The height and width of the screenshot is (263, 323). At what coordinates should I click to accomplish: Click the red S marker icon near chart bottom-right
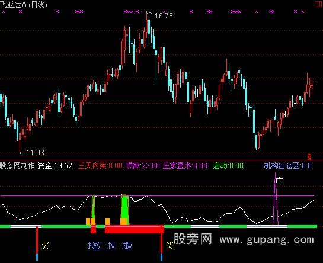point(309,157)
